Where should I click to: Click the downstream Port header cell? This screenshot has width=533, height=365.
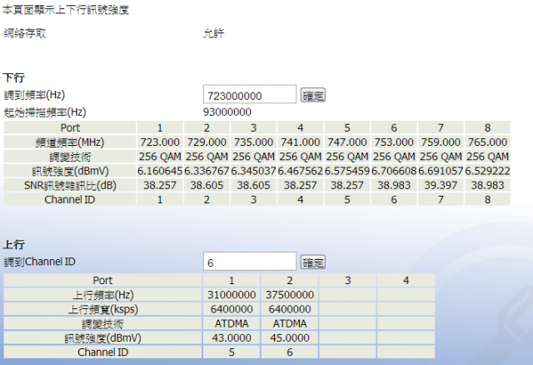[x=70, y=127]
